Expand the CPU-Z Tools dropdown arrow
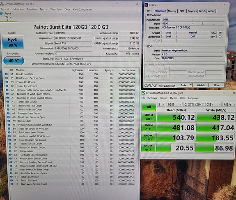236x200 pixels. pyautogui.click(x=190, y=85)
